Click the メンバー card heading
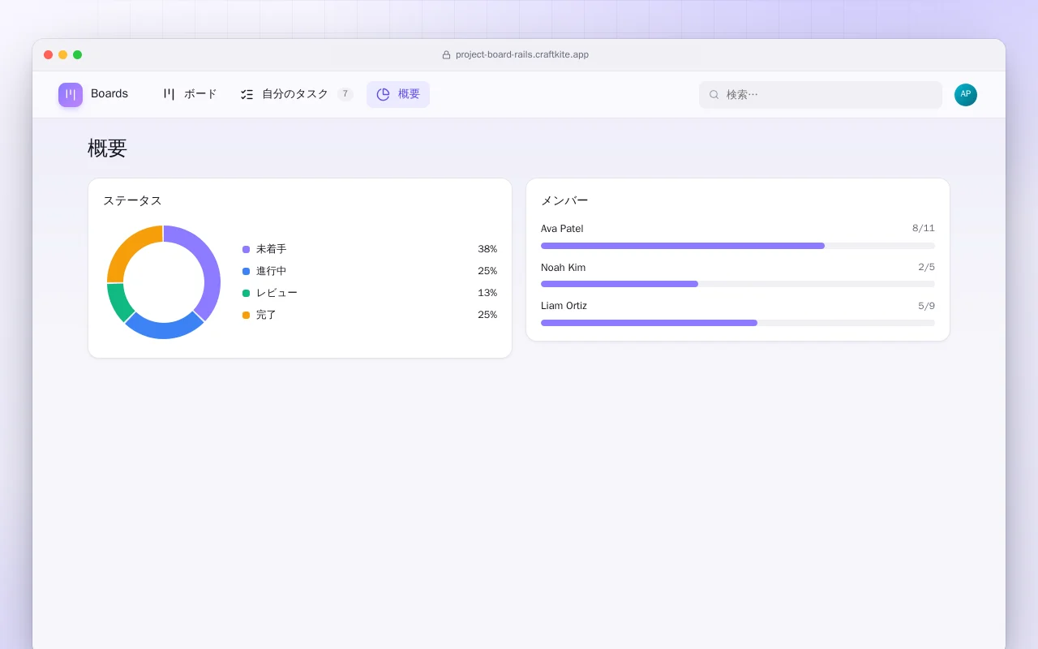The height and width of the screenshot is (649, 1038). pos(564,201)
